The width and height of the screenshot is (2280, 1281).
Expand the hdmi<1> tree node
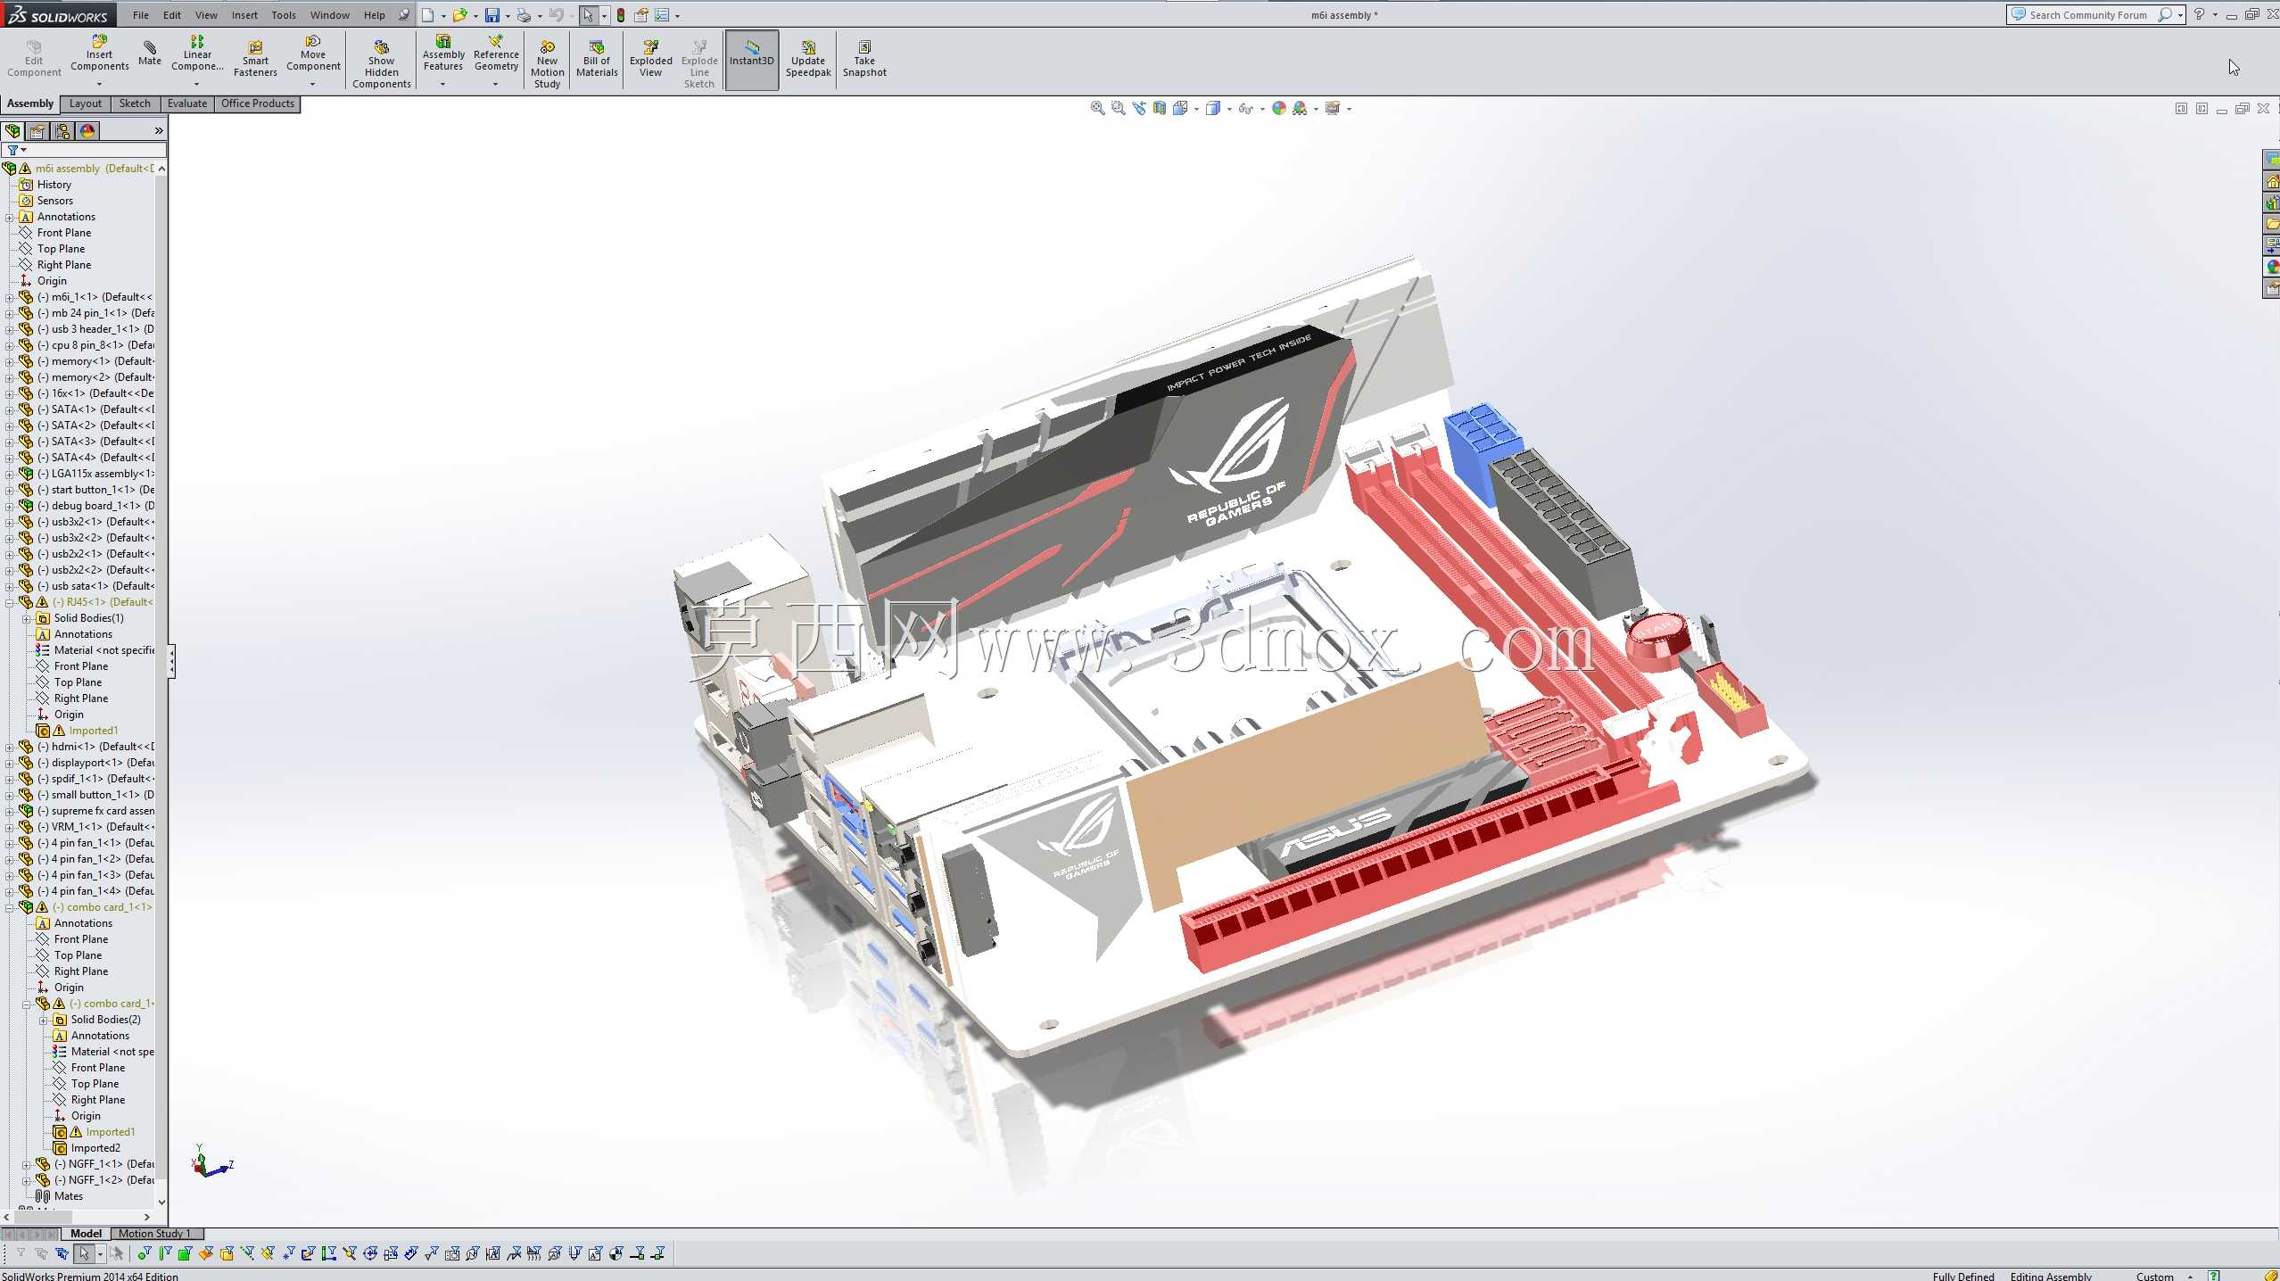pyautogui.click(x=10, y=747)
